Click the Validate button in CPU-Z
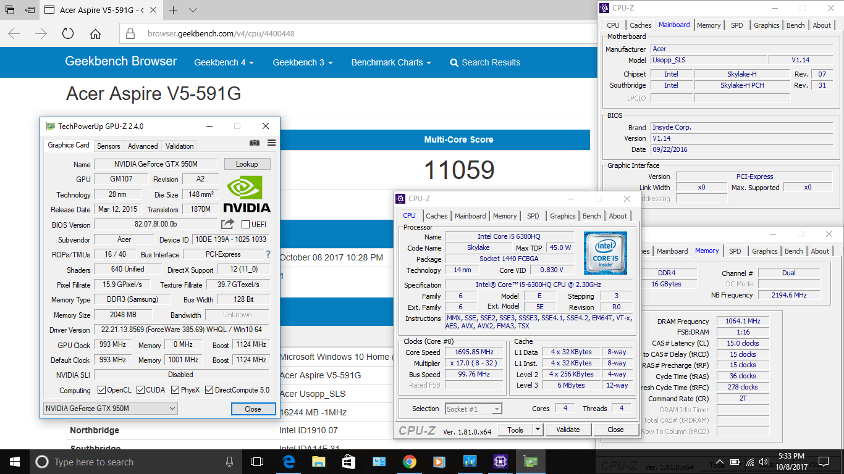Screen dimensions: 844x474 [568, 430]
